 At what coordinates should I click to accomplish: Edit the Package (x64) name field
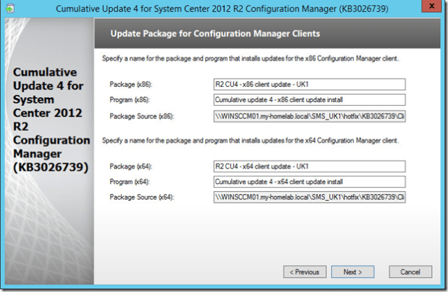coord(309,166)
